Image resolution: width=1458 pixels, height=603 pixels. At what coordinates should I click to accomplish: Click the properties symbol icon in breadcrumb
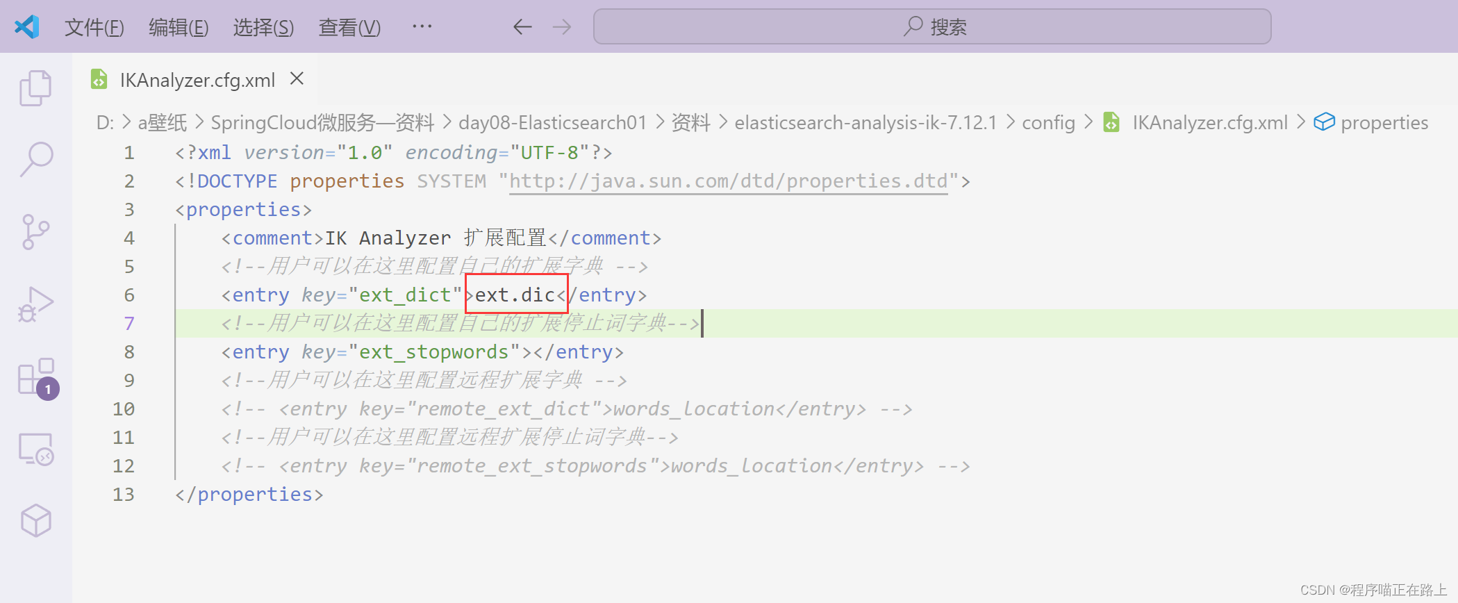point(1324,122)
